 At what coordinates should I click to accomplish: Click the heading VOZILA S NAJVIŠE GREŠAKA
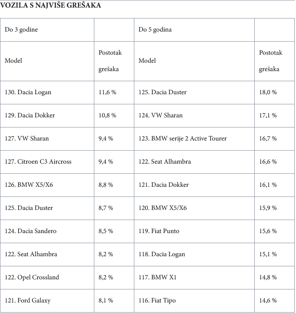(x=51, y=6)
